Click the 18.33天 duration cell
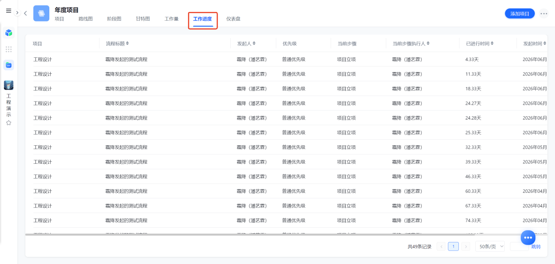 pos(473,89)
